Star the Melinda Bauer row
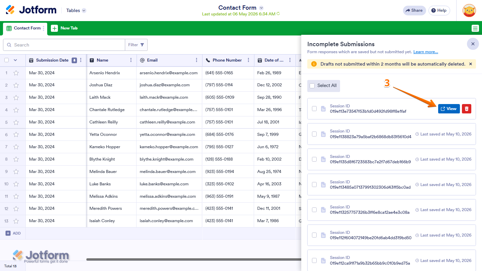Screen dimensions: 482x271 click(16, 172)
